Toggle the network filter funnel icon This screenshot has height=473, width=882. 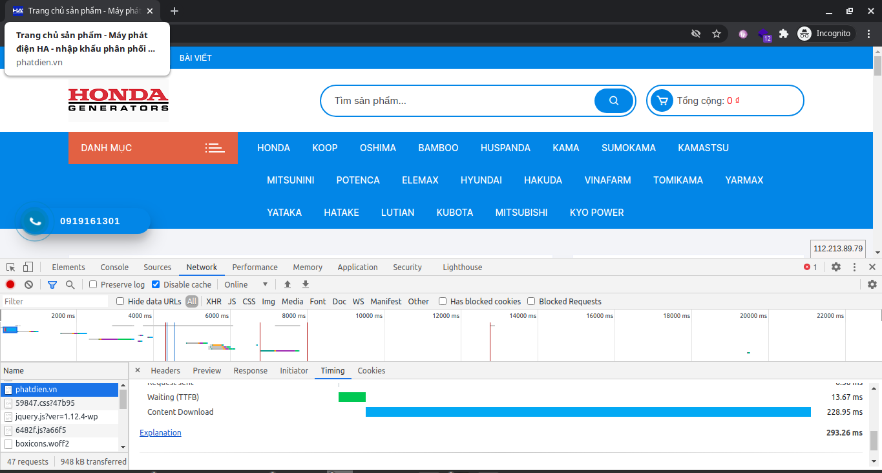click(52, 284)
